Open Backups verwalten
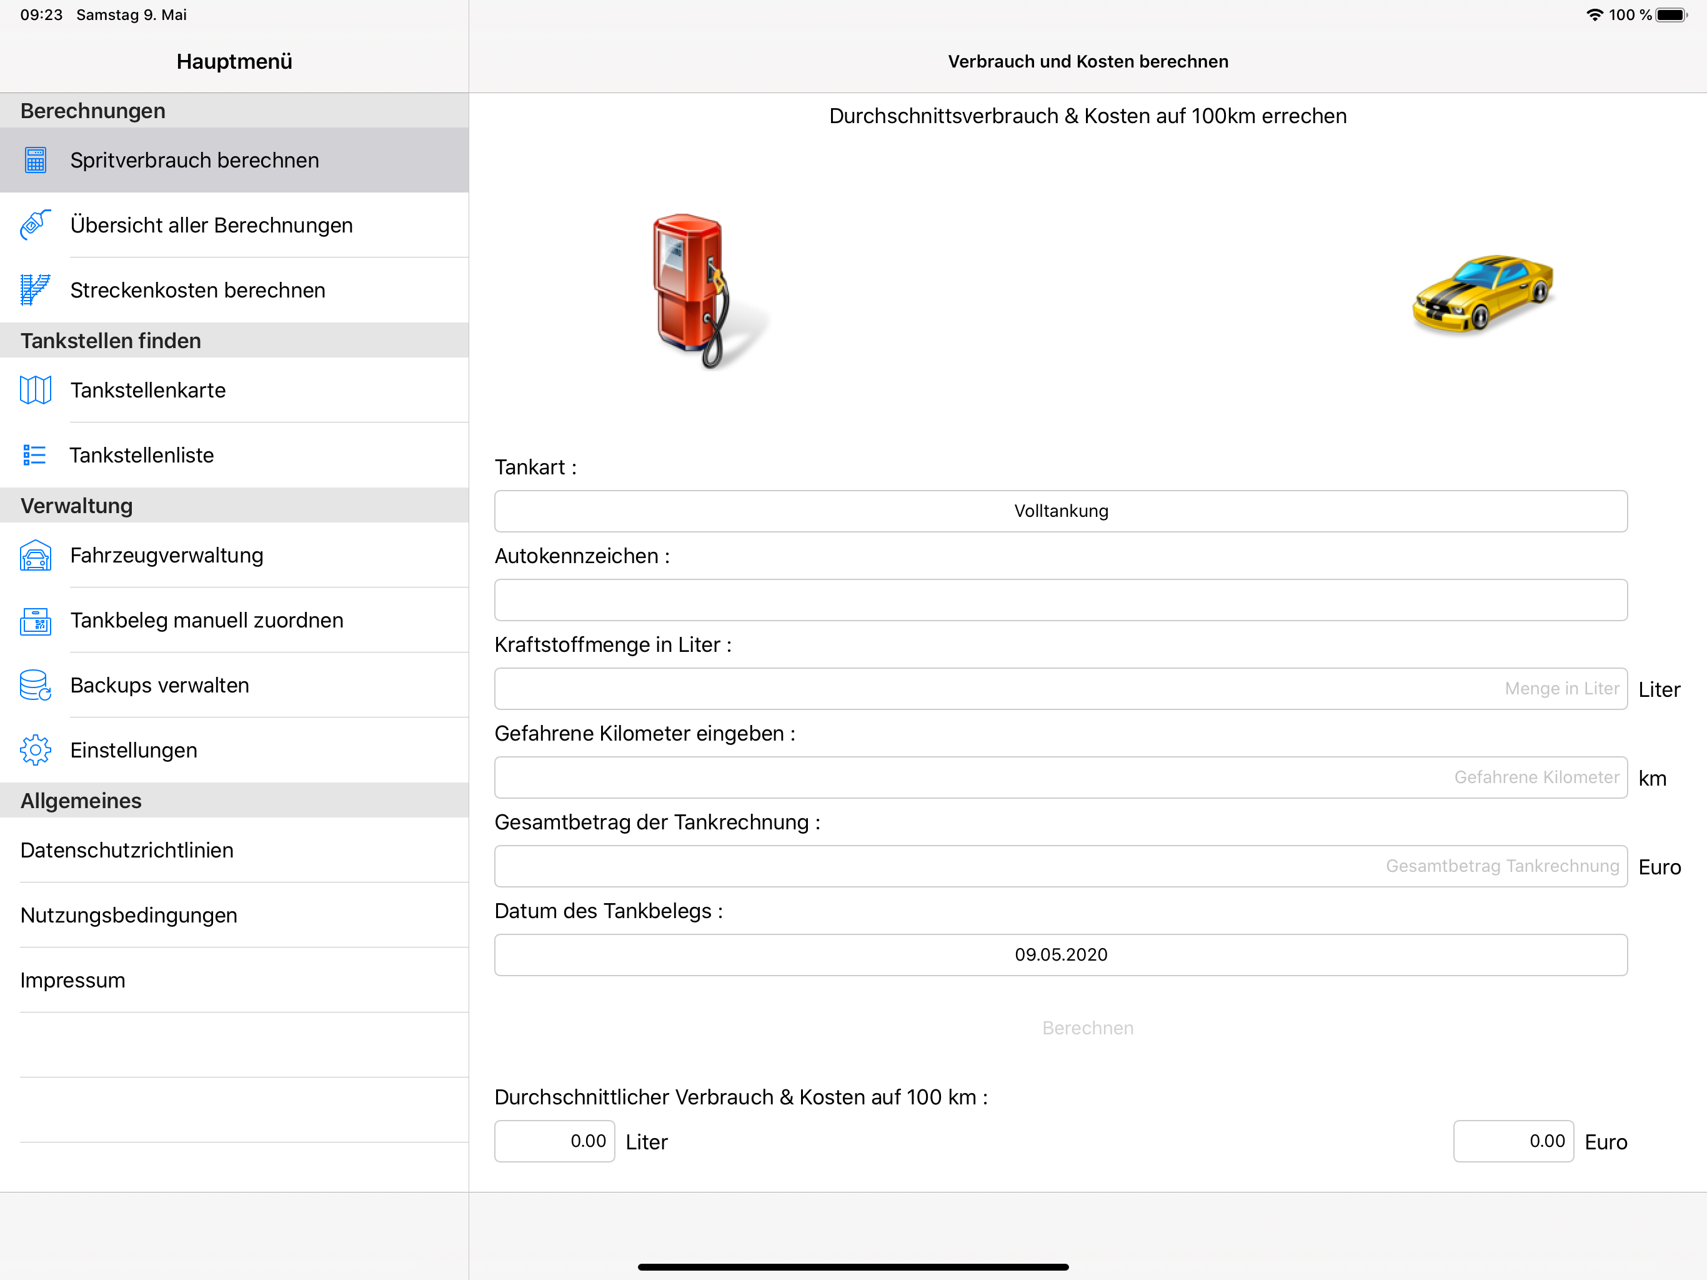 pyautogui.click(x=234, y=685)
